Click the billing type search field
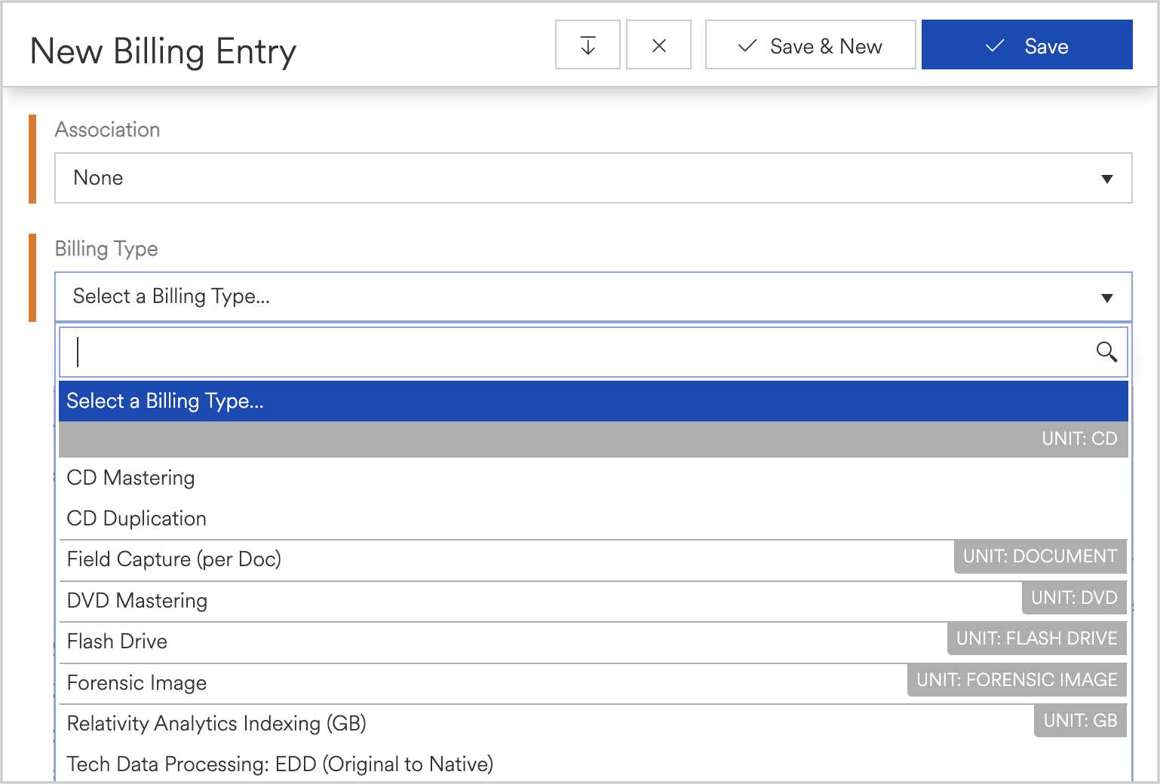The width and height of the screenshot is (1160, 784). coord(593,352)
